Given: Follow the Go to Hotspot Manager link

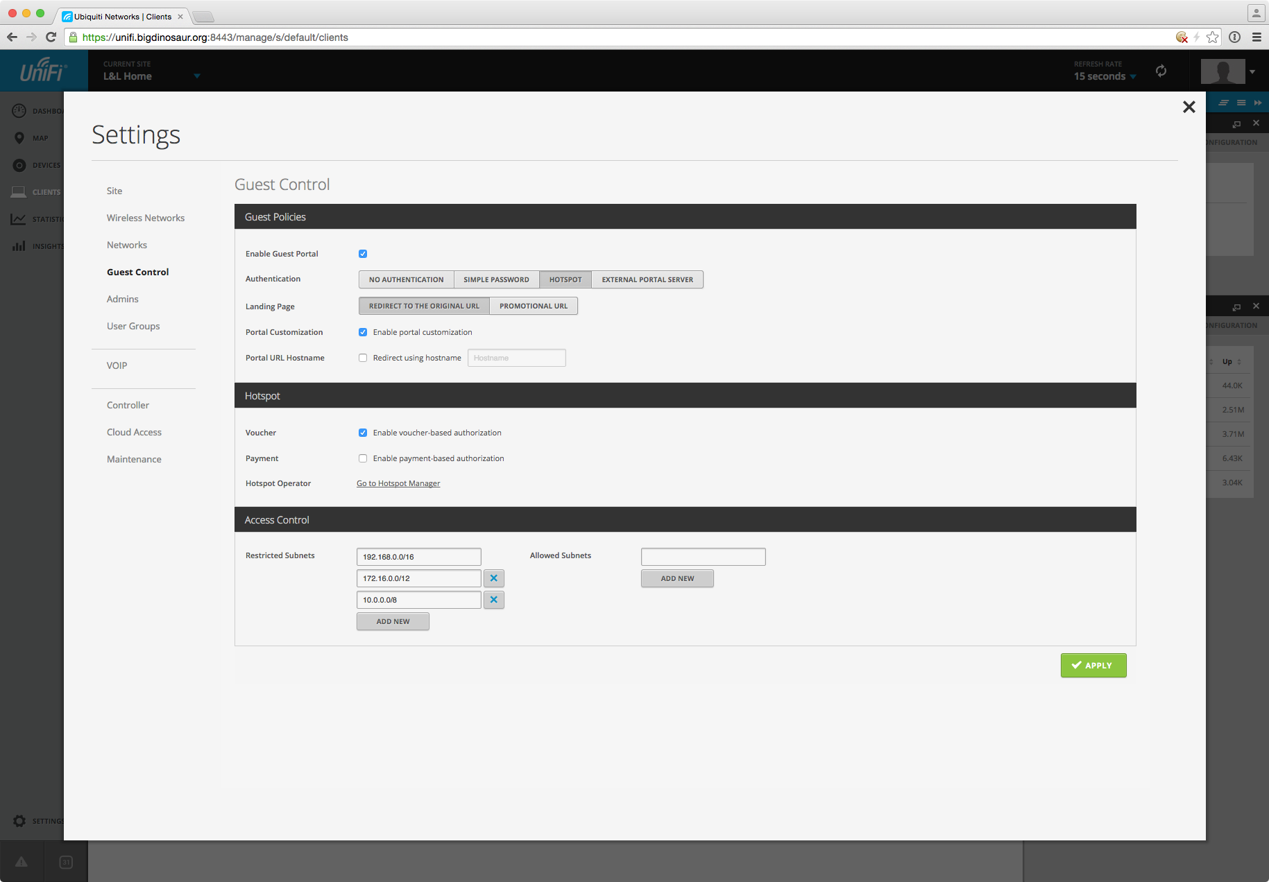Looking at the screenshot, I should click(398, 483).
